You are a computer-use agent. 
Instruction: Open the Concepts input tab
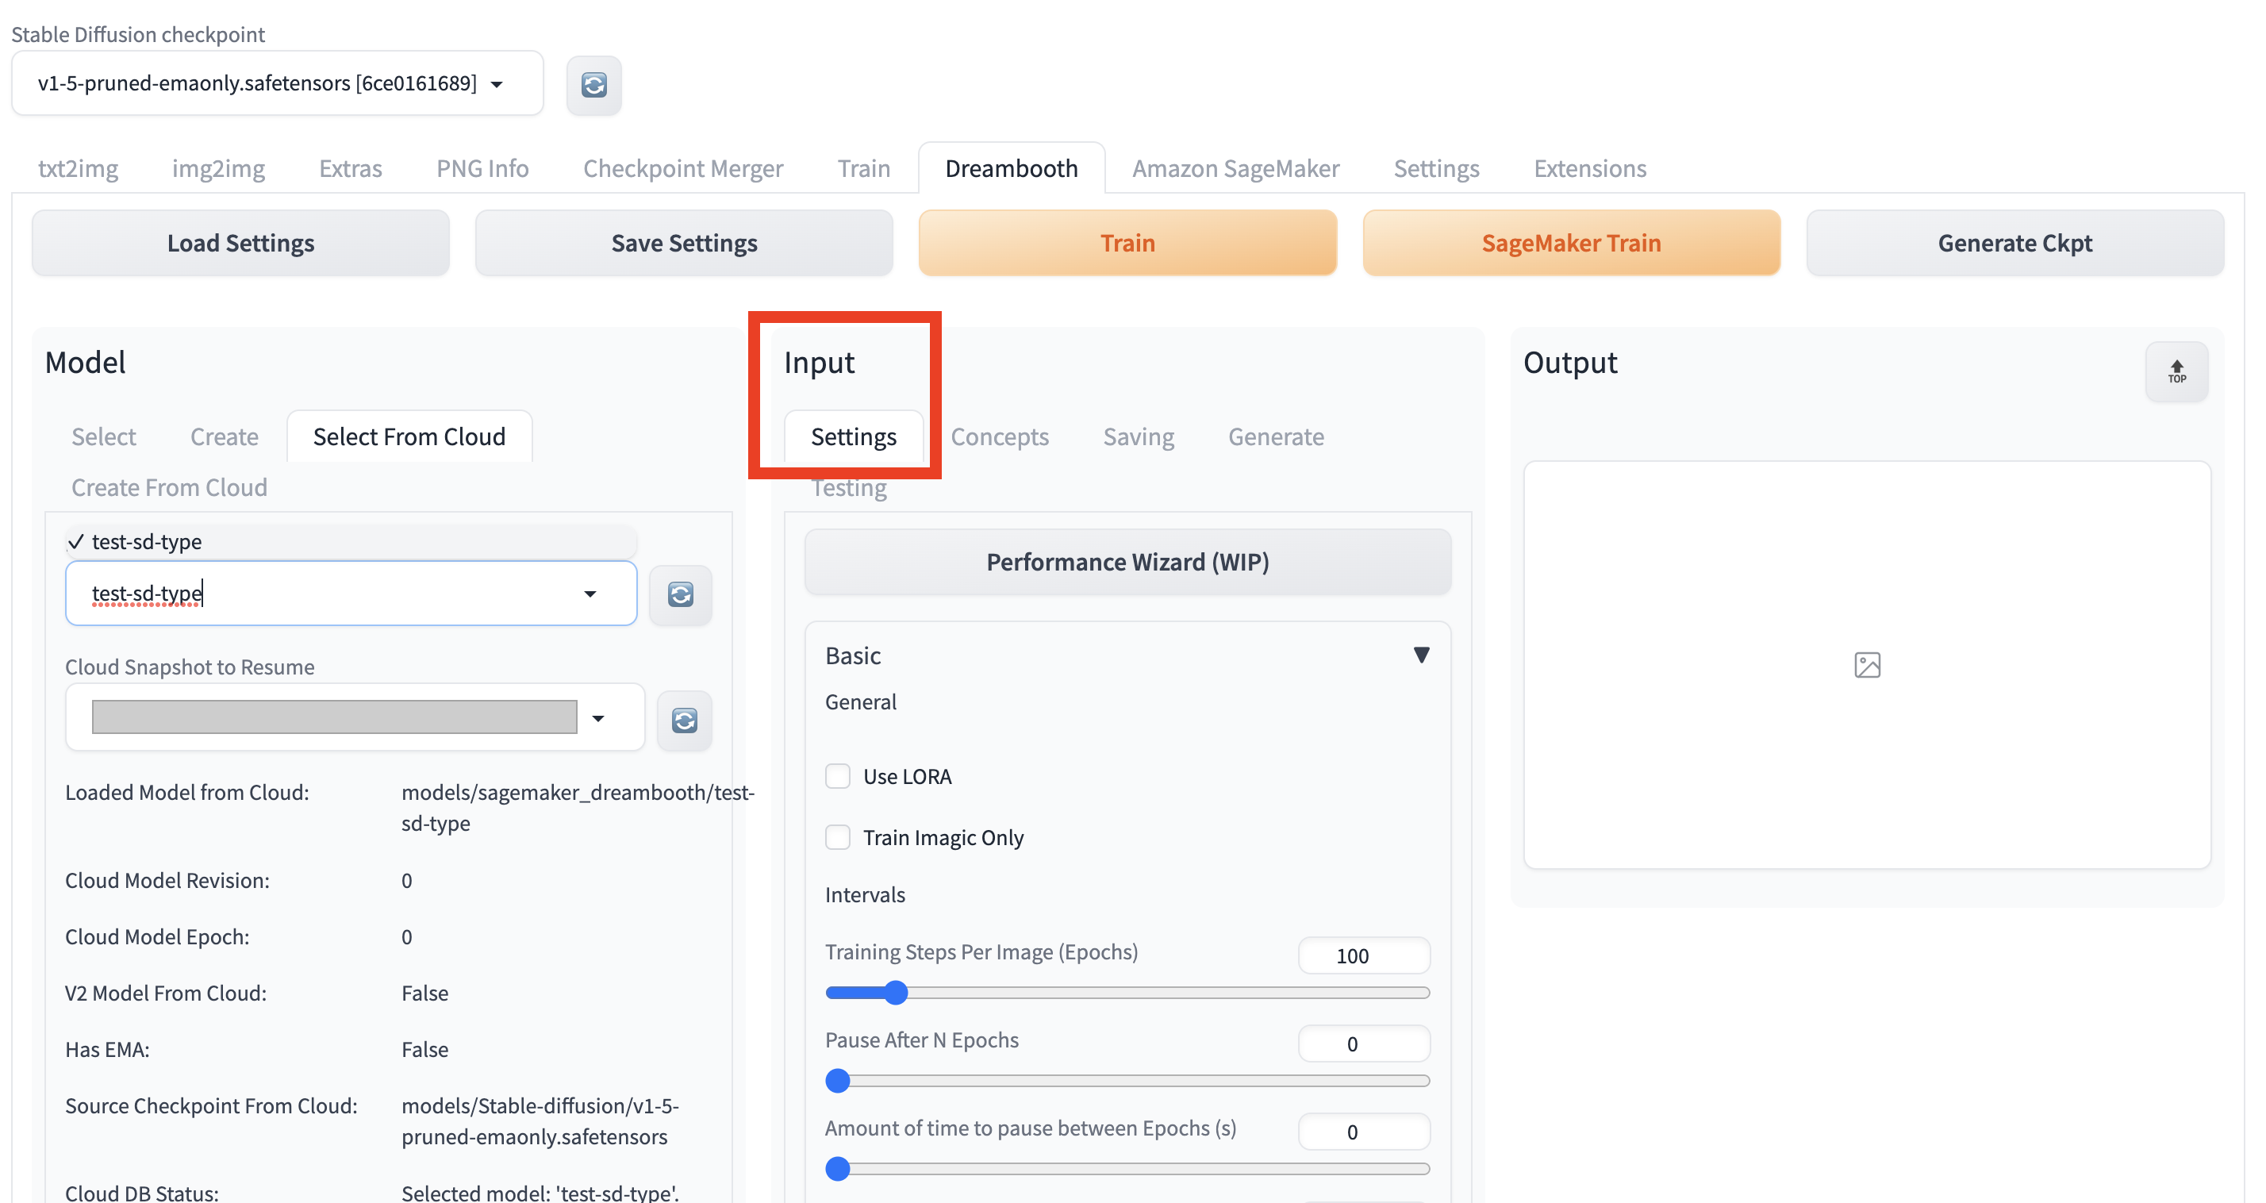pos(999,436)
